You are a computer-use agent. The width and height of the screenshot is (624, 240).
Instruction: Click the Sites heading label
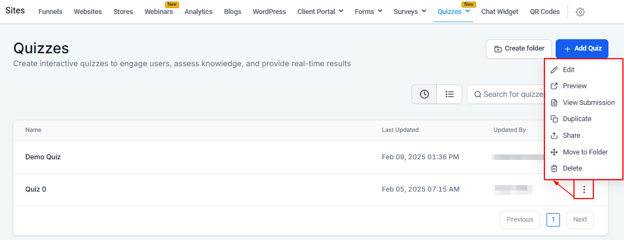(15, 11)
